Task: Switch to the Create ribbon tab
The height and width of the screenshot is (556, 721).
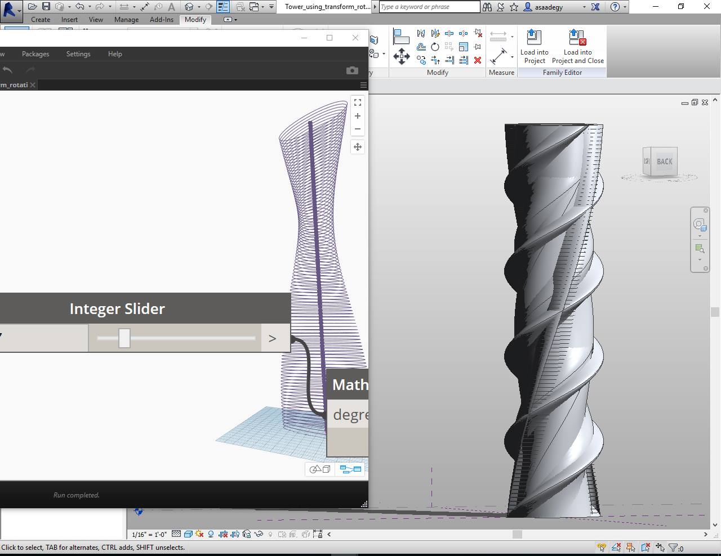Action: pos(41,19)
